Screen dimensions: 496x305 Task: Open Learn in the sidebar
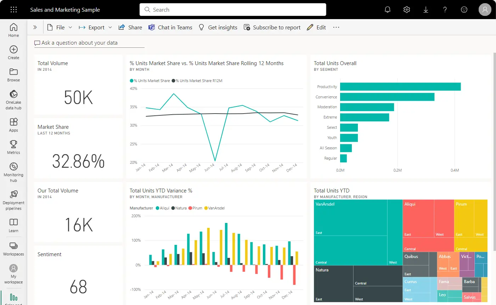13,225
